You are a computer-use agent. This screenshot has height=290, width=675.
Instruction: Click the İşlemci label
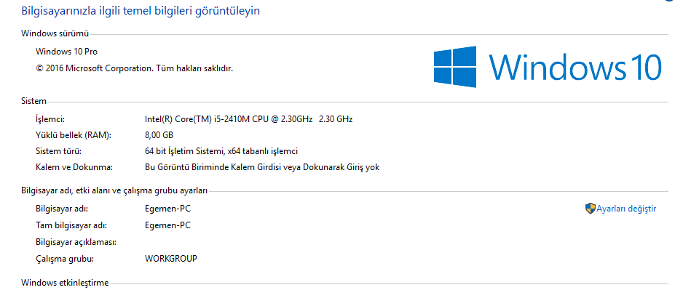pos(50,119)
